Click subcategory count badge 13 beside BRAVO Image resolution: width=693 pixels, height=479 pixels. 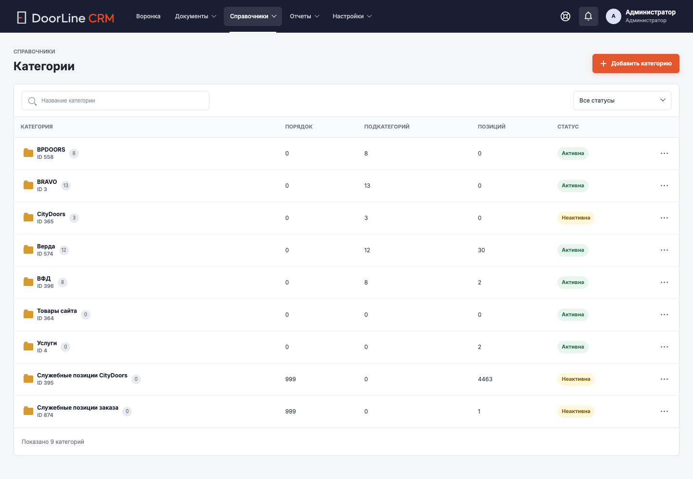66,186
